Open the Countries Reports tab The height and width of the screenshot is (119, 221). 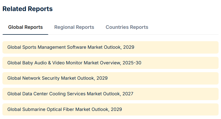pos(127,27)
